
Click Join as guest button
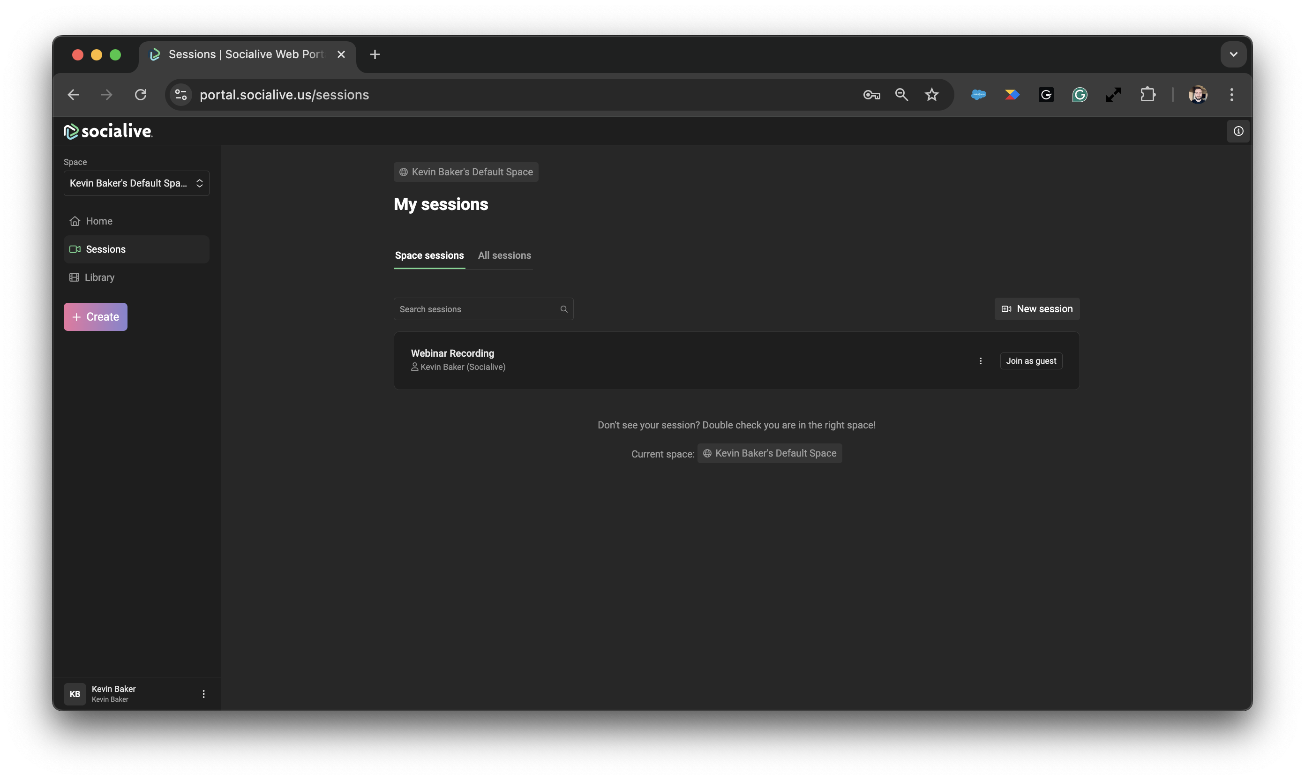click(x=1031, y=360)
